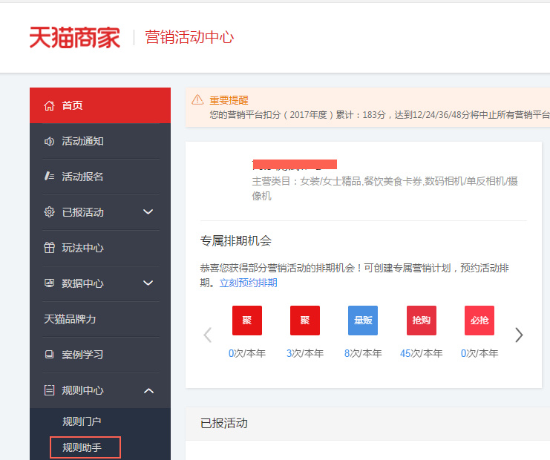The height and width of the screenshot is (460, 550).
Task: Expand the 数据中心 menu chevron
Action: pos(148,283)
